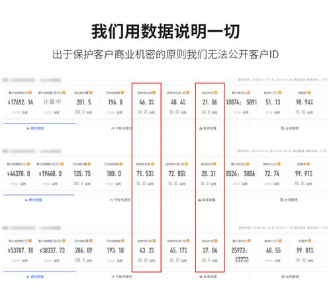Click the orange info icon above 21.06
This screenshot has height=296, width=331.
point(216,92)
